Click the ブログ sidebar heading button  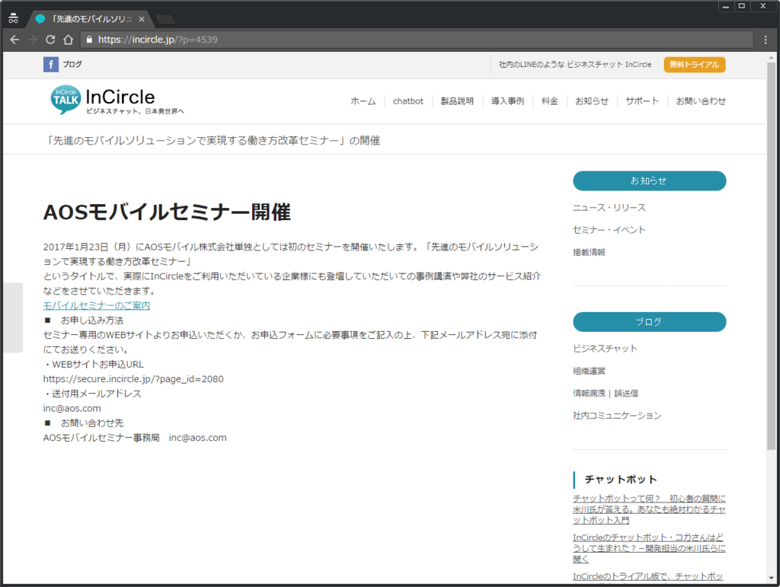[x=650, y=322]
